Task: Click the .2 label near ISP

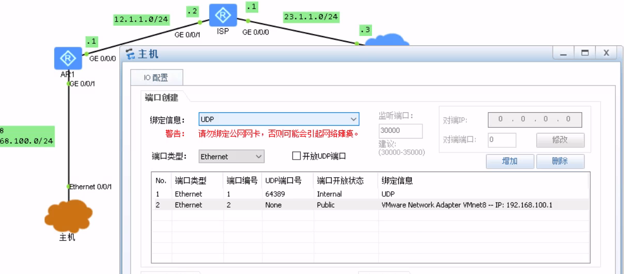Action: [193, 11]
